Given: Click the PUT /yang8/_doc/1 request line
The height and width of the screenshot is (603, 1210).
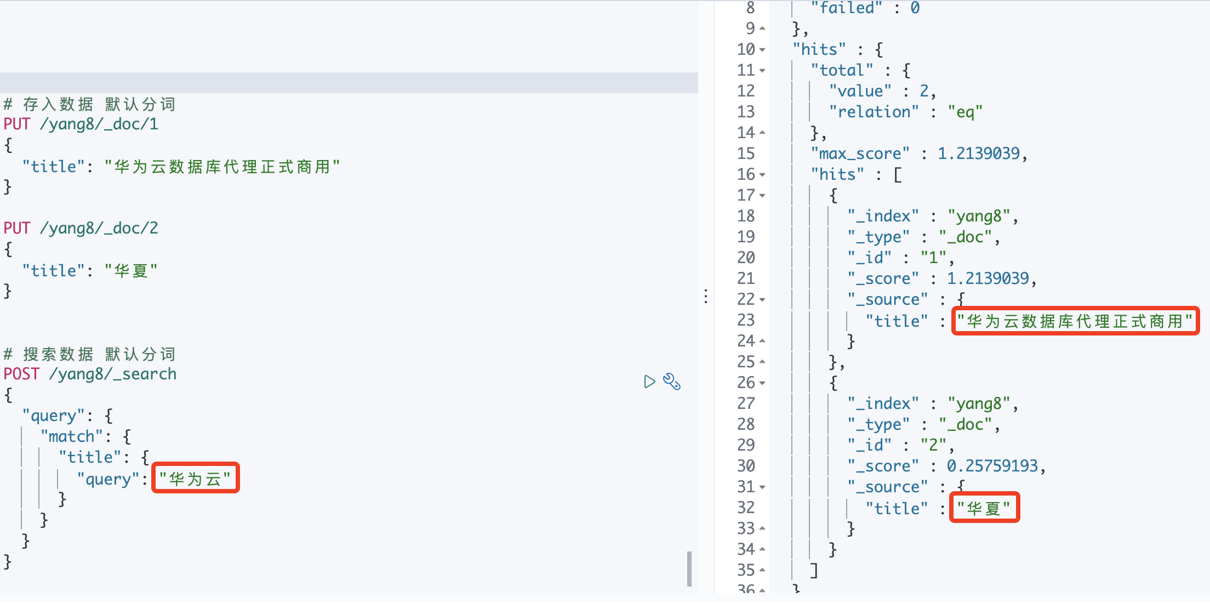Looking at the screenshot, I should point(81,124).
